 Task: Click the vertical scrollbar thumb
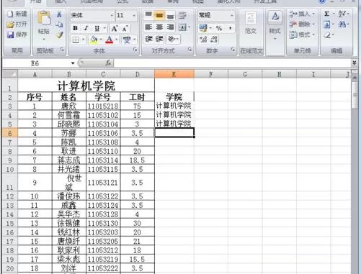click(355, 95)
